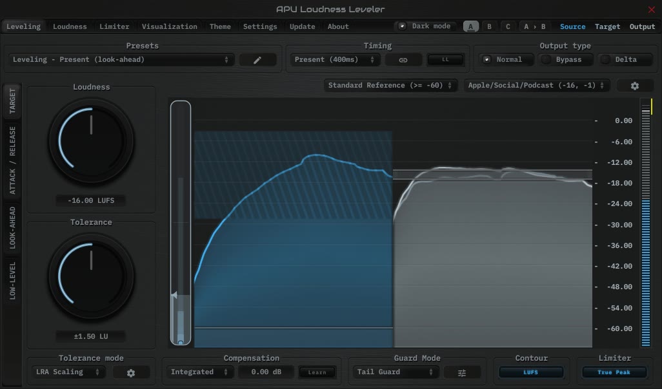Show Target metering view
662x389 pixels.
point(608,26)
